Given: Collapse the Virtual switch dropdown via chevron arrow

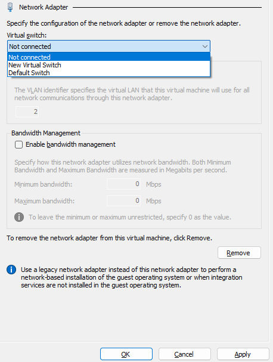Looking at the screenshot, I should pyautogui.click(x=204, y=47).
